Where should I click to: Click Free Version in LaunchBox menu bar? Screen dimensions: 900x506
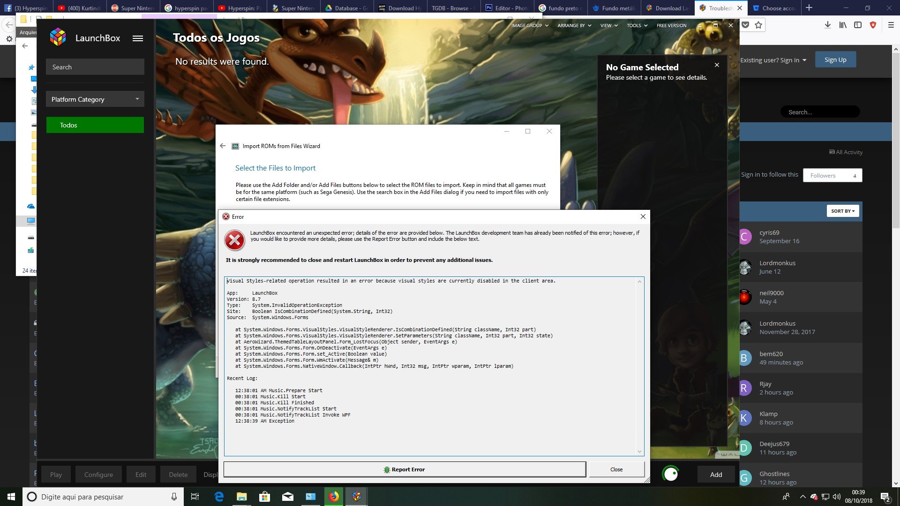point(671,25)
